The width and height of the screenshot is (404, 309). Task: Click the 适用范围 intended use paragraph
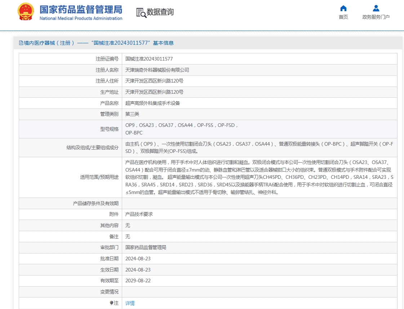point(259,177)
